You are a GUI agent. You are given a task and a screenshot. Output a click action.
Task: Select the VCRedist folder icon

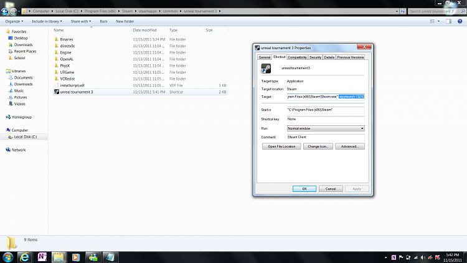point(56,79)
